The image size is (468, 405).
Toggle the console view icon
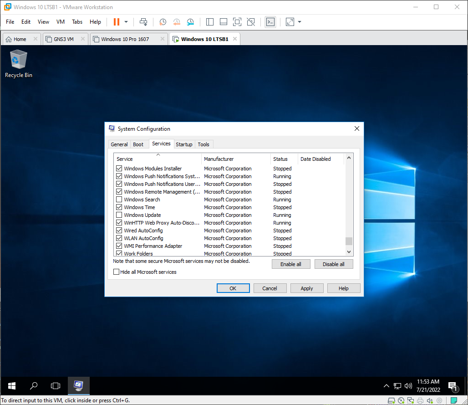pyautogui.click(x=270, y=22)
